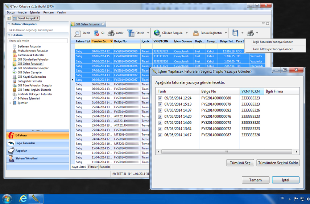Click the E-Fatura module icon in sidebar
Screen dimensions: 310x204
(x=11, y=135)
